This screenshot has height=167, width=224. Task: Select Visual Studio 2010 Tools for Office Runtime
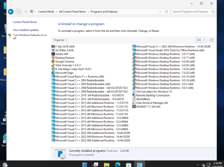click(x=168, y=50)
